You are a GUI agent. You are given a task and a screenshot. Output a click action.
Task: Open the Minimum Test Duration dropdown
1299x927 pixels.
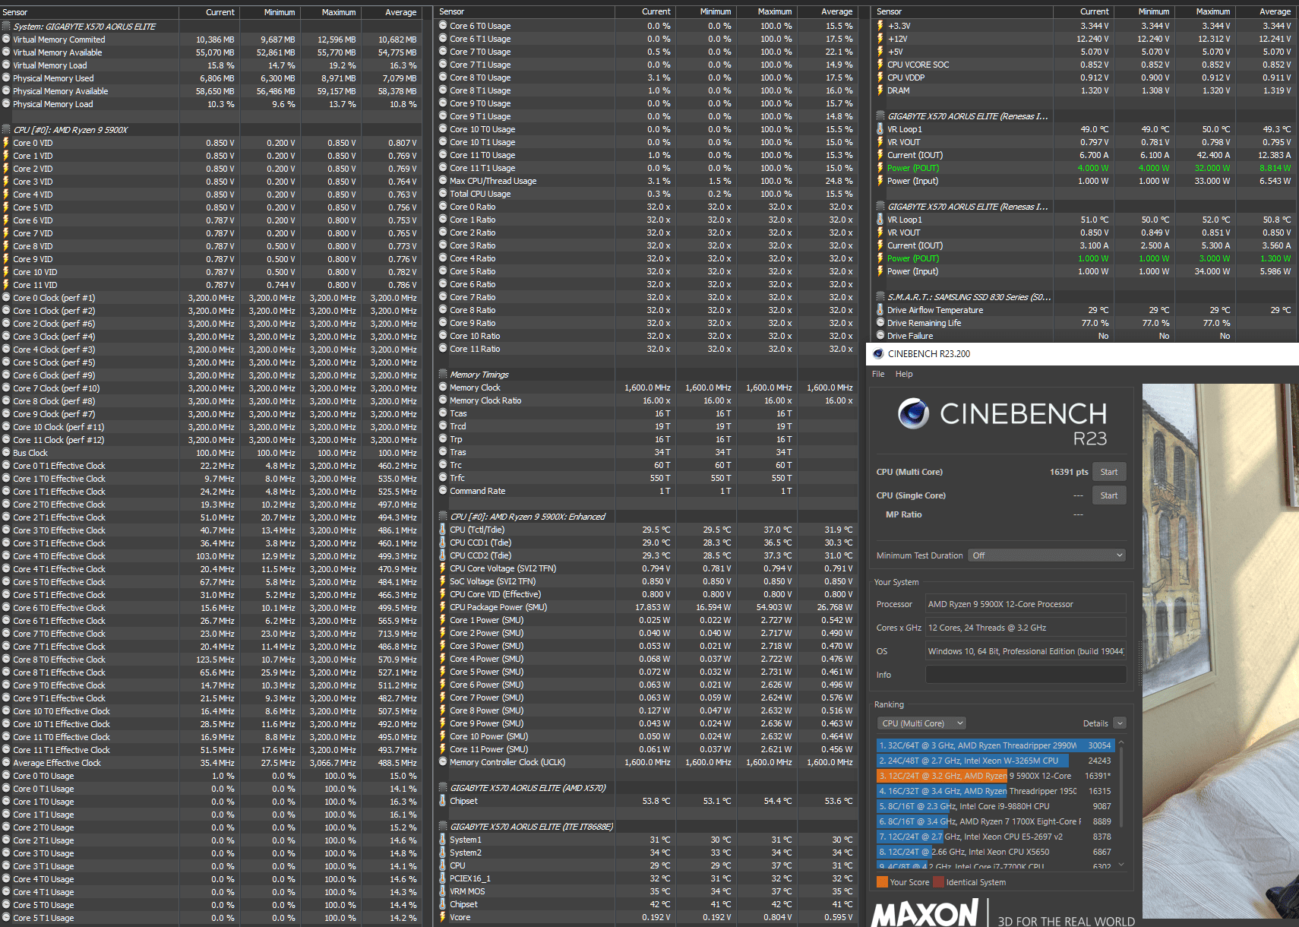tap(1047, 555)
